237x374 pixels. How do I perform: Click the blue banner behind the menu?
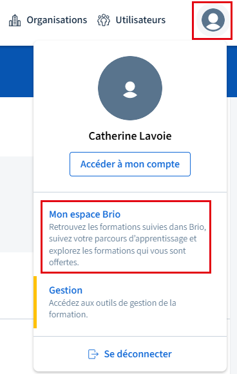pos(17,71)
